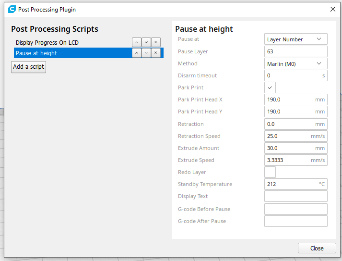Click the Add a script button
The height and width of the screenshot is (261, 342).
point(28,67)
